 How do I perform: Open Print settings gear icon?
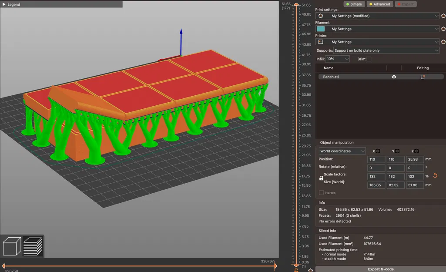[x=443, y=16]
